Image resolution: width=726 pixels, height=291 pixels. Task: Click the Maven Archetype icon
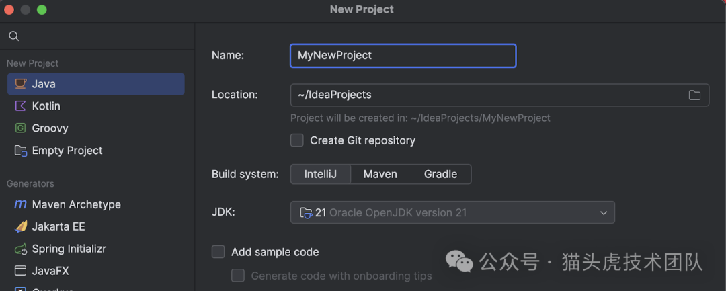coord(21,204)
